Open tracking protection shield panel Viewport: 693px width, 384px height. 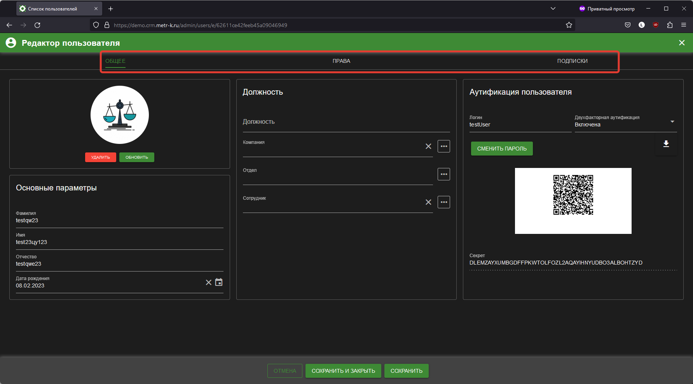[x=96, y=25]
